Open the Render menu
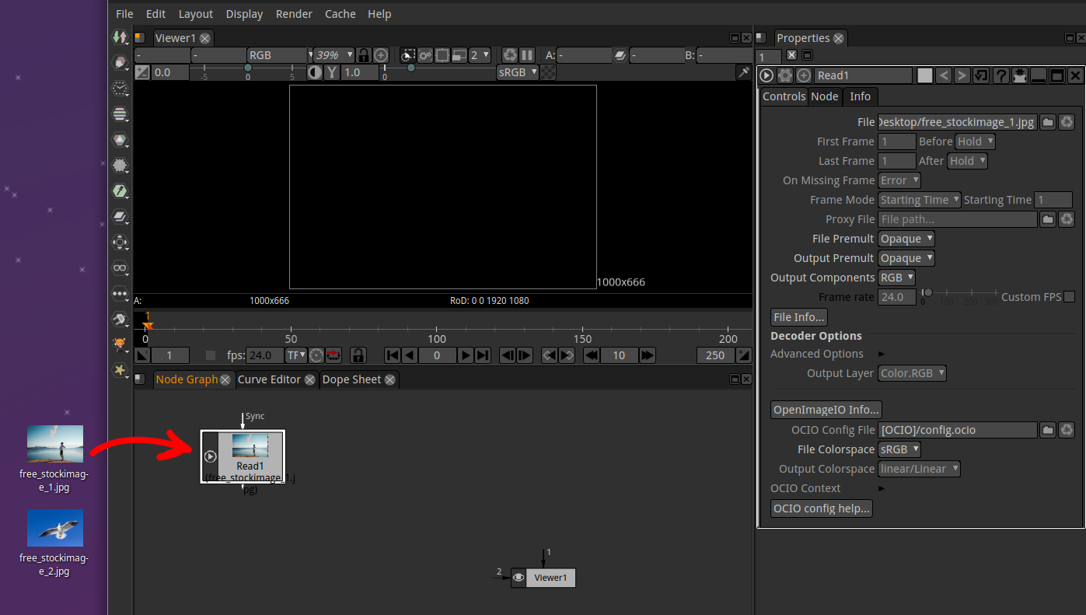Viewport: 1086px width, 615px height. 294,13
